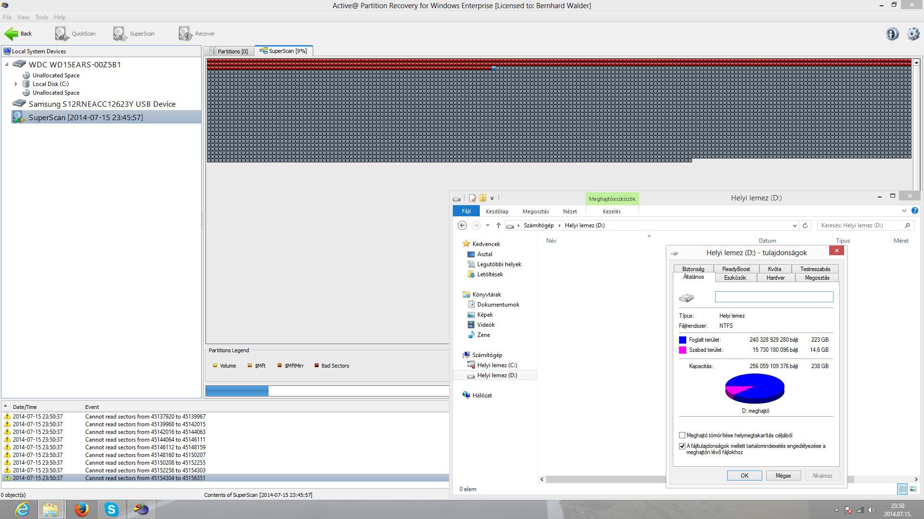The image size is (924, 519).
Task: Switch to the Partitions [0] tab
Action: pos(229,51)
